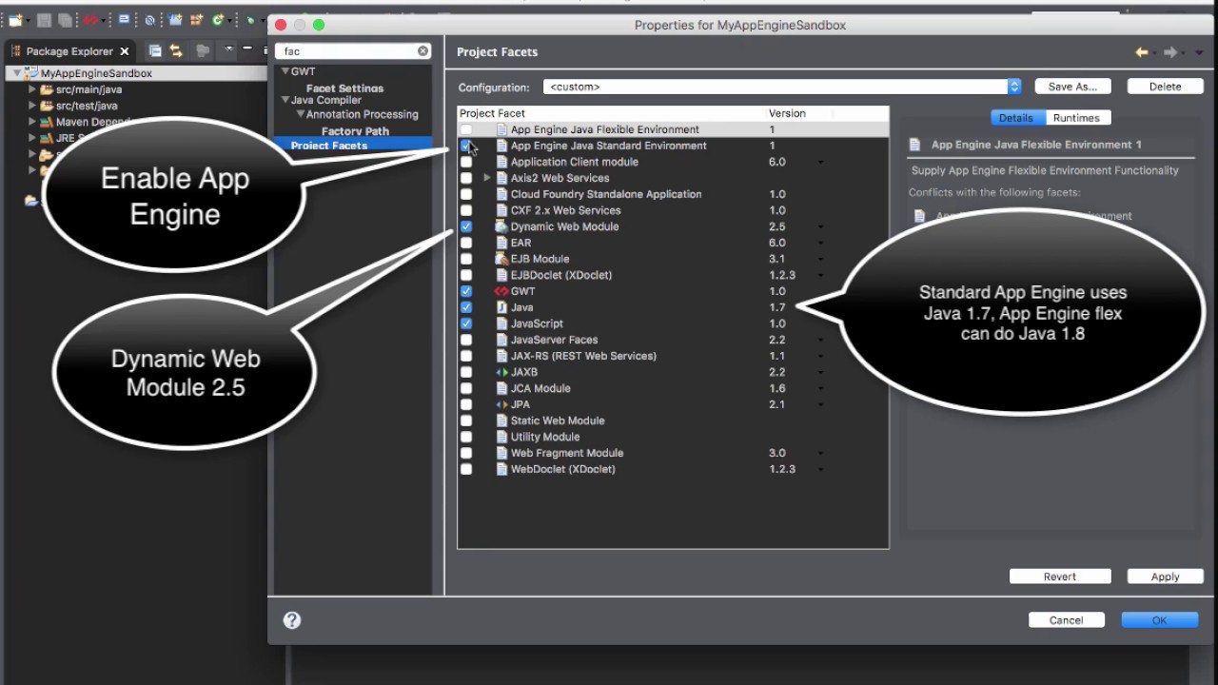The image size is (1218, 685).
Task: Click the 'fac' filter search field
Action: (x=352, y=51)
